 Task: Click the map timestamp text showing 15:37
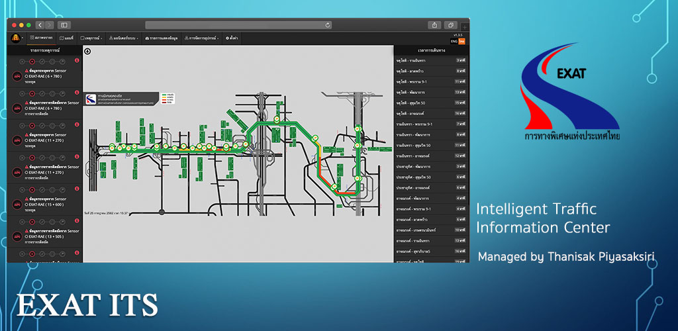[107, 213]
